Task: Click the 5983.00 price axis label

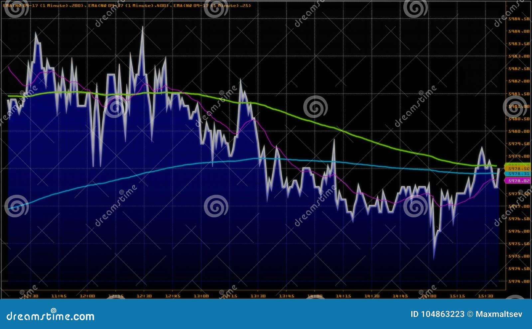Action: 519,56
